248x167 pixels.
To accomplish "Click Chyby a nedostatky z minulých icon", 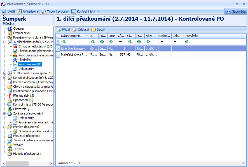I will pyautogui.click(x=10, y=87).
